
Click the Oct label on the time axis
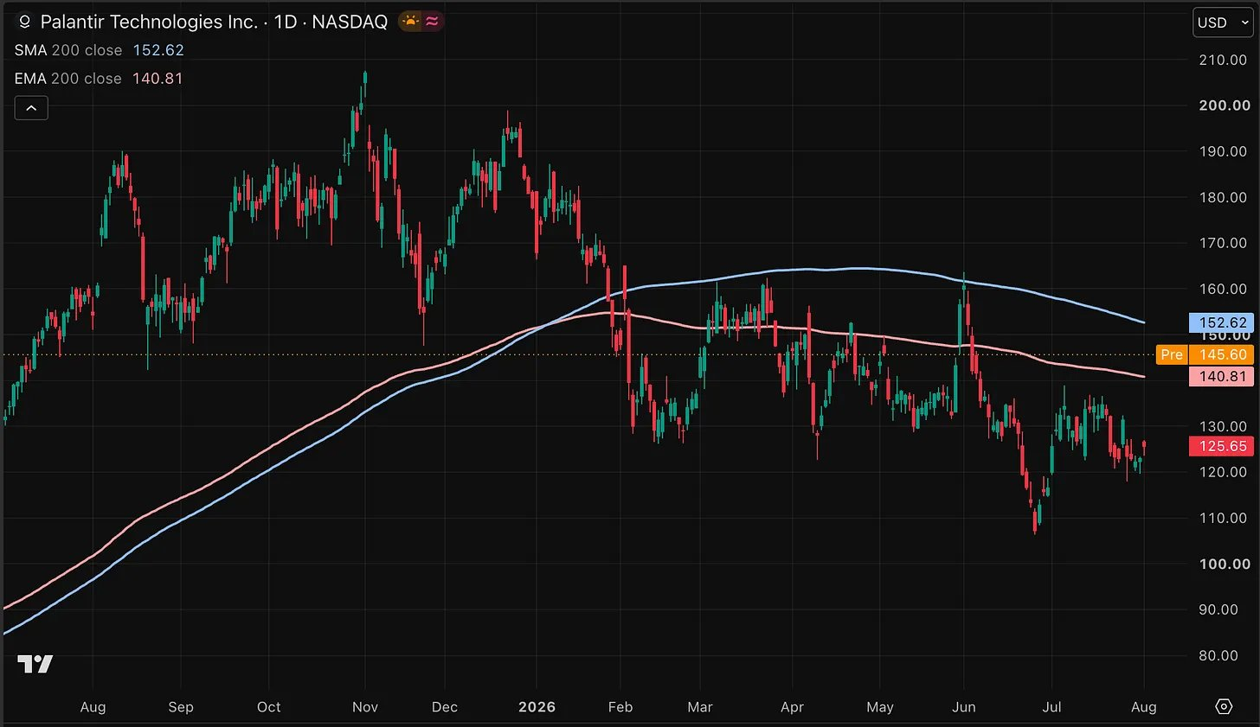[269, 707]
